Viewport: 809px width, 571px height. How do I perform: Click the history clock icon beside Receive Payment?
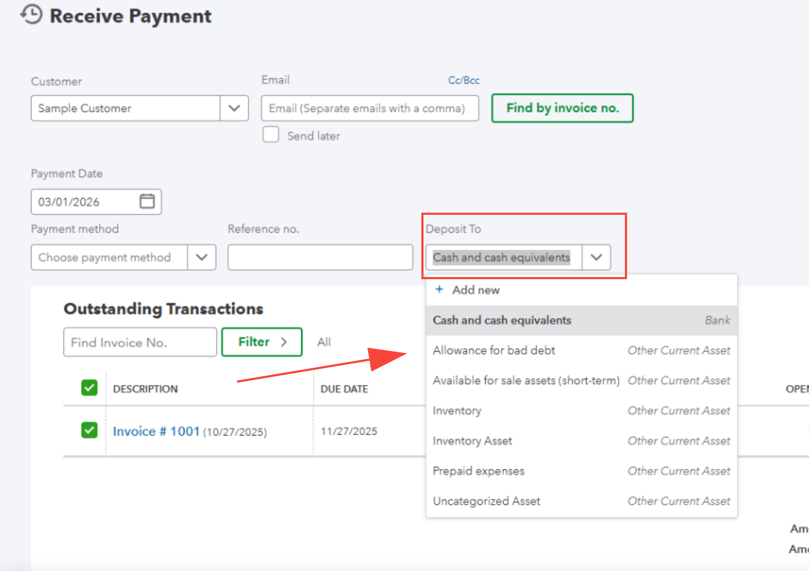pos(31,15)
